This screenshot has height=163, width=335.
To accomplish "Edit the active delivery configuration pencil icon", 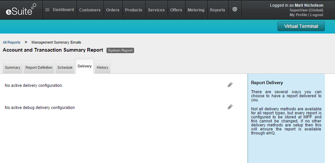I will (230, 85).
